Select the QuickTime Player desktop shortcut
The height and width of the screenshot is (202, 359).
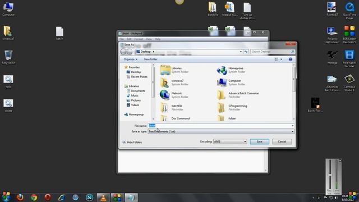click(x=349, y=11)
